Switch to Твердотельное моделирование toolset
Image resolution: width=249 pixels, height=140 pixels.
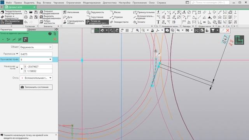coord(12,12)
